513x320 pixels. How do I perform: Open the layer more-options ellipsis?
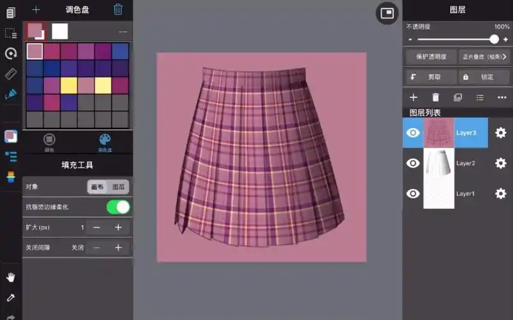[x=501, y=97]
